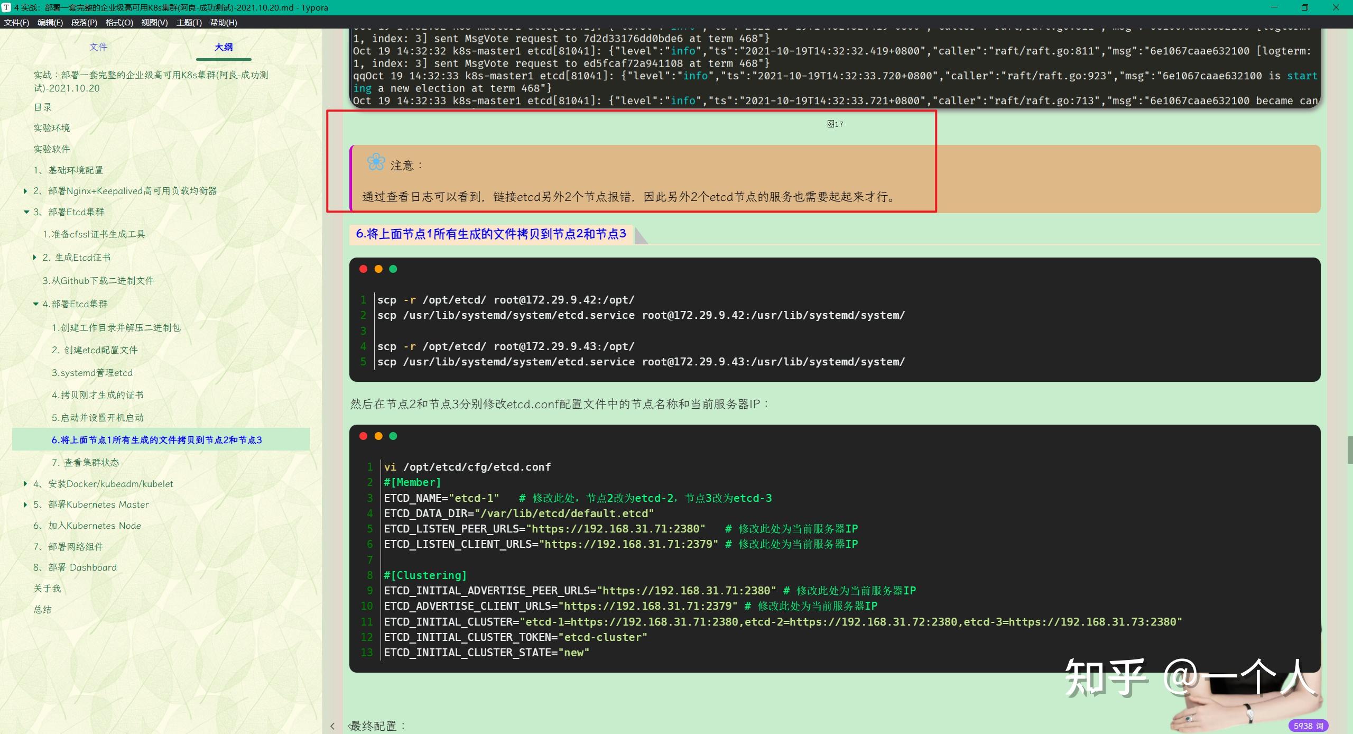Viewport: 1353px width, 734px height.
Task: Click the back arrow at the bottom of the sidebar
Action: coord(333,726)
